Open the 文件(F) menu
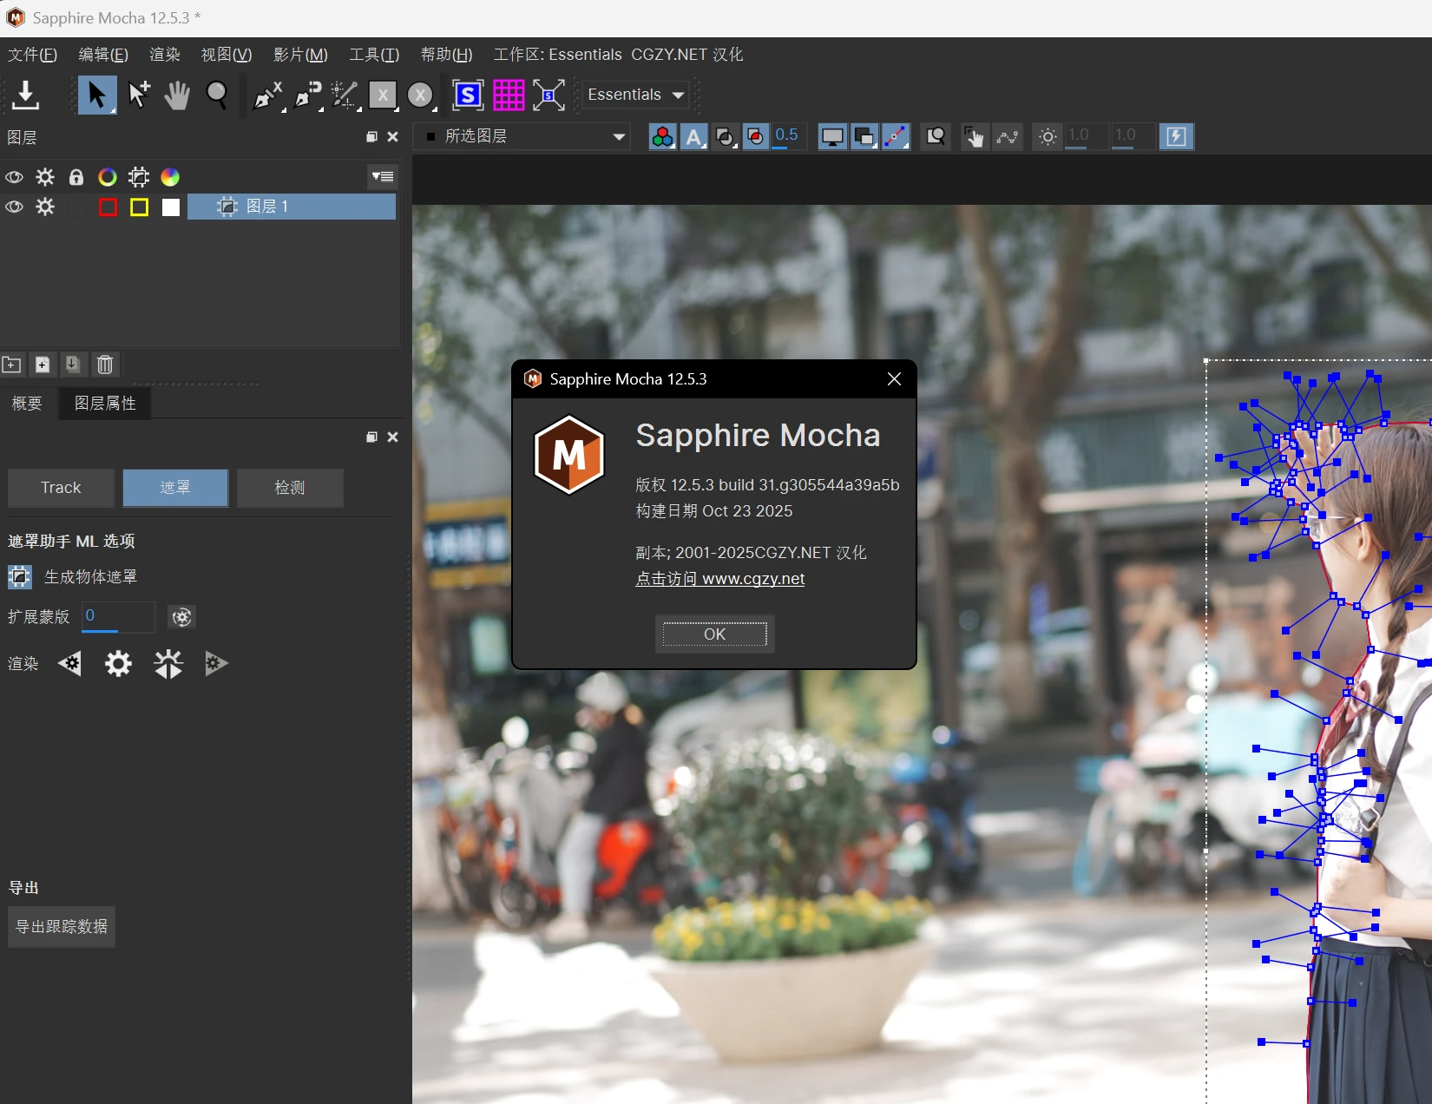 click(32, 55)
